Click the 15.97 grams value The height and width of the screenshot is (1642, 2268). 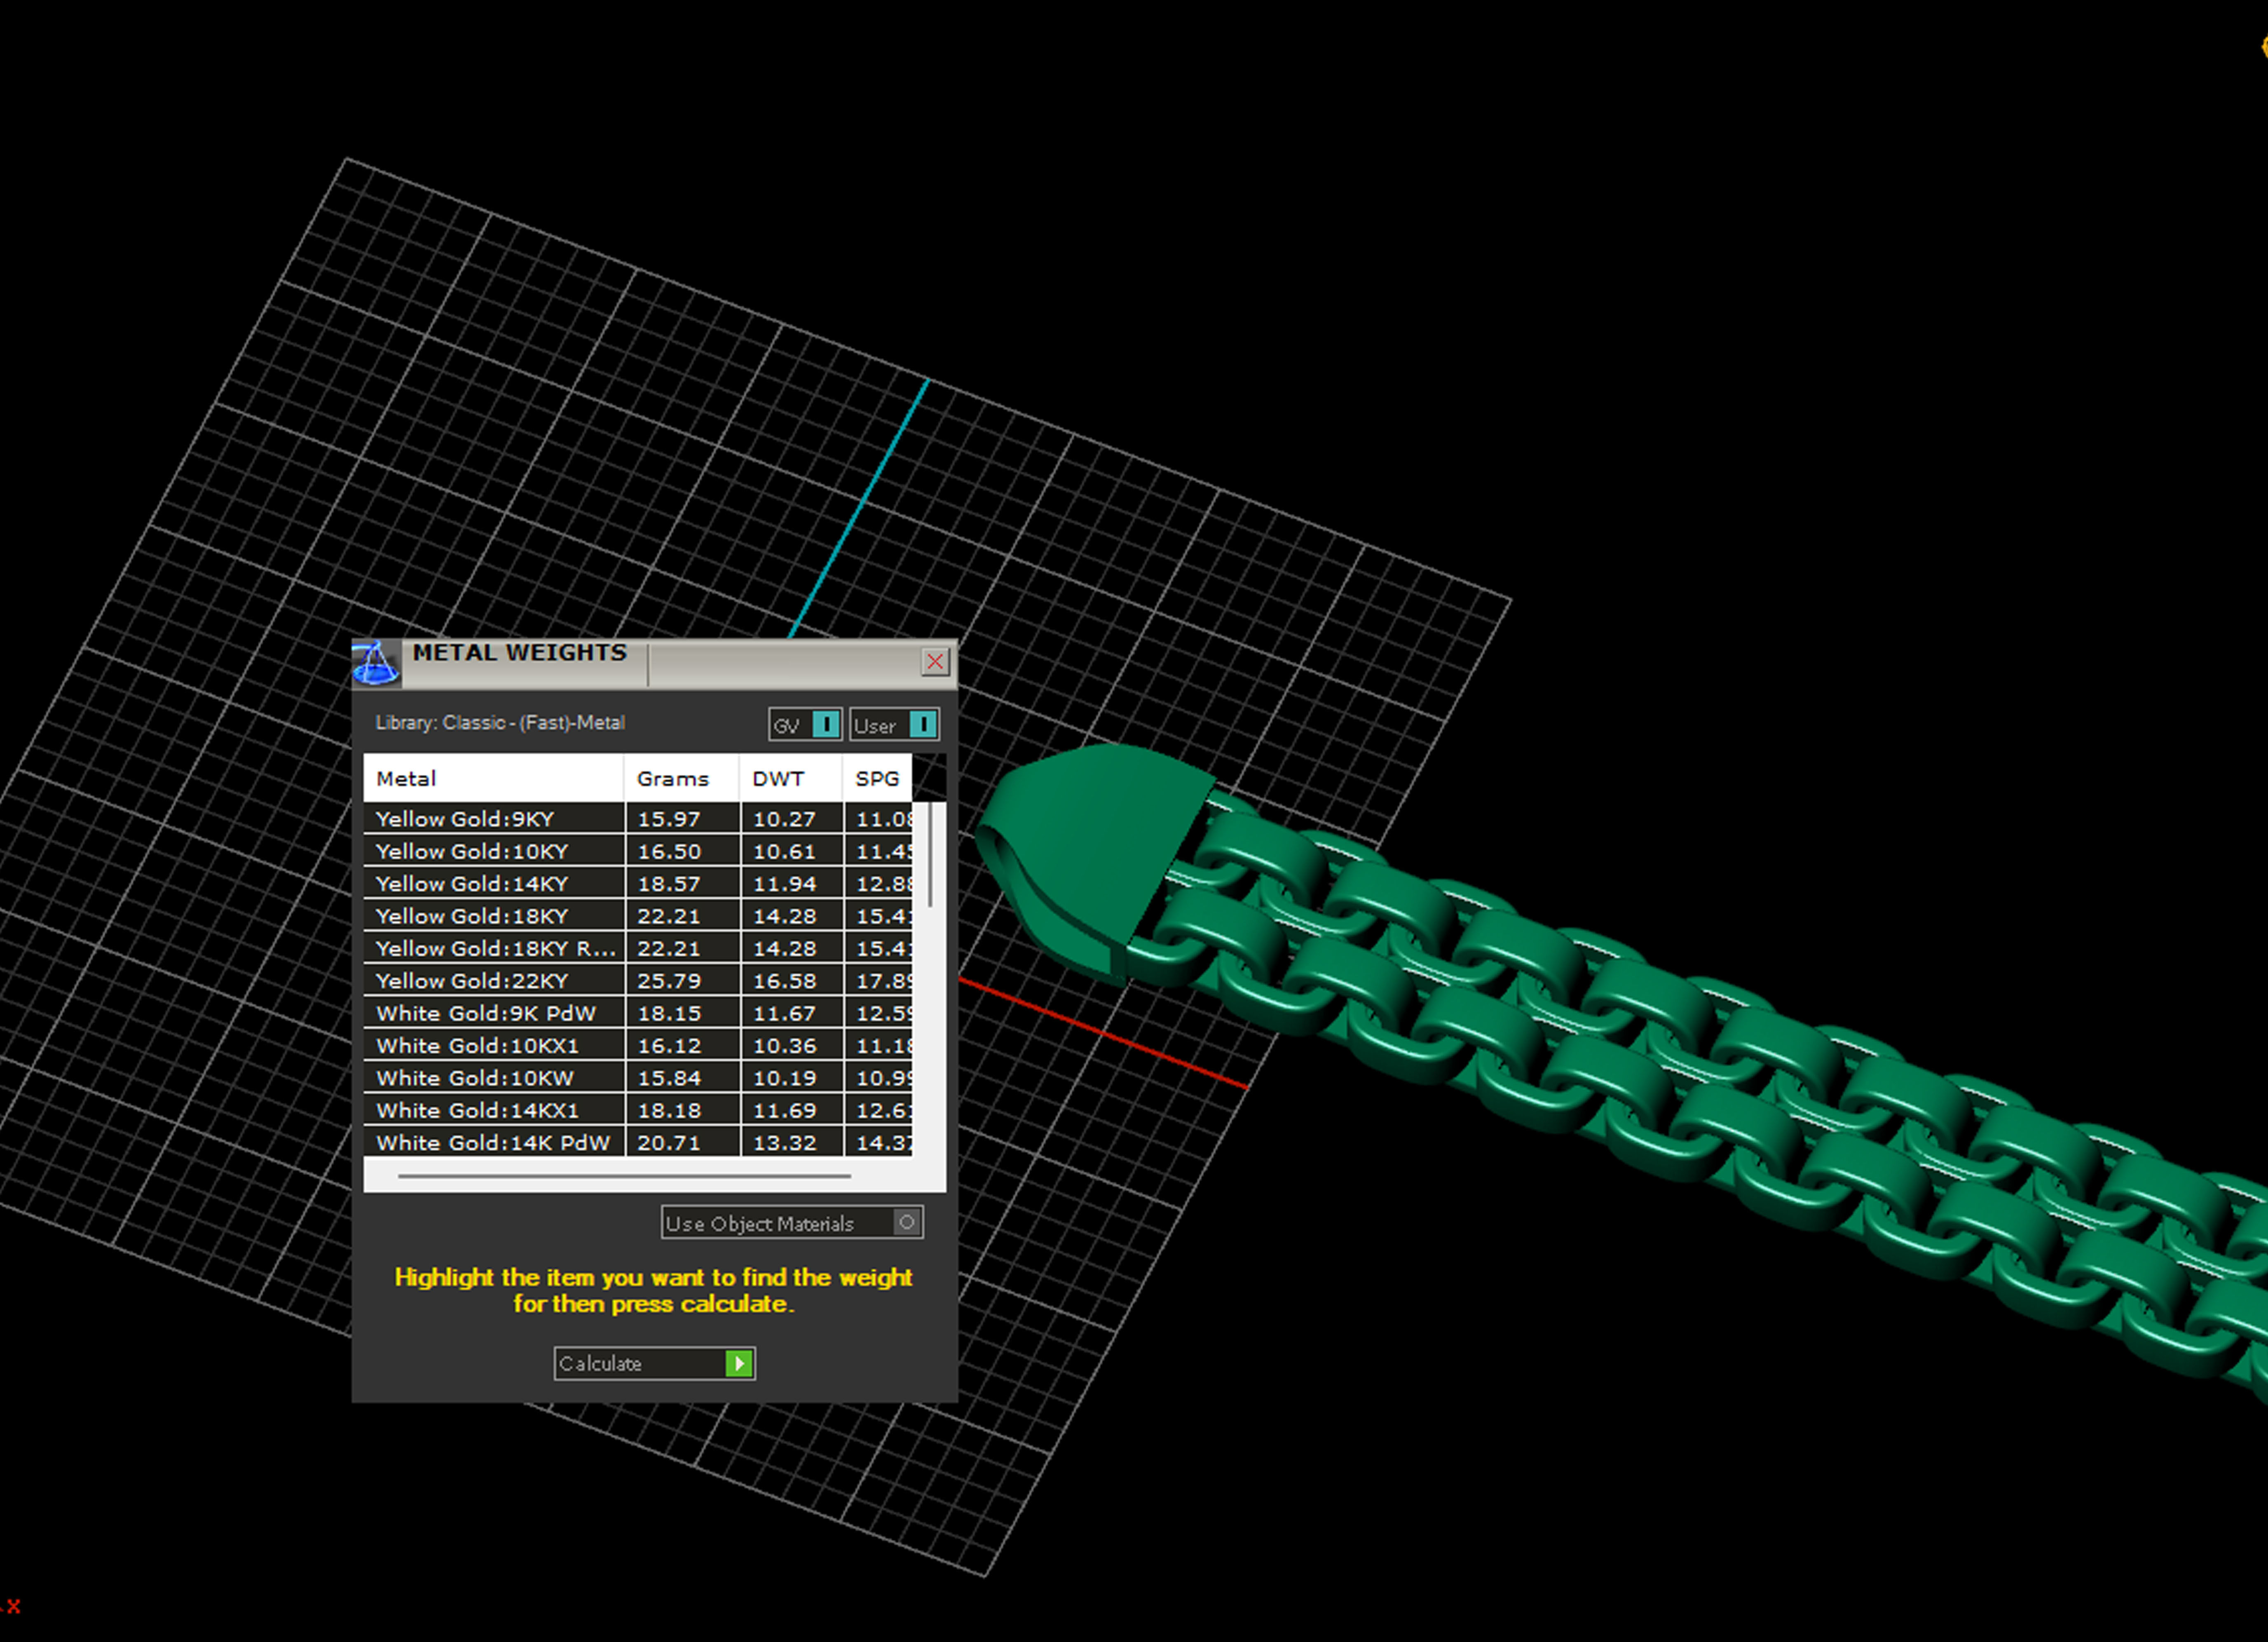point(669,819)
